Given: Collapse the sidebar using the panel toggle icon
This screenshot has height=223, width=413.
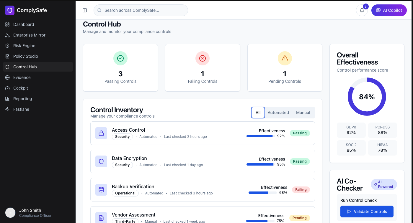Looking at the screenshot, I should [x=85, y=10].
